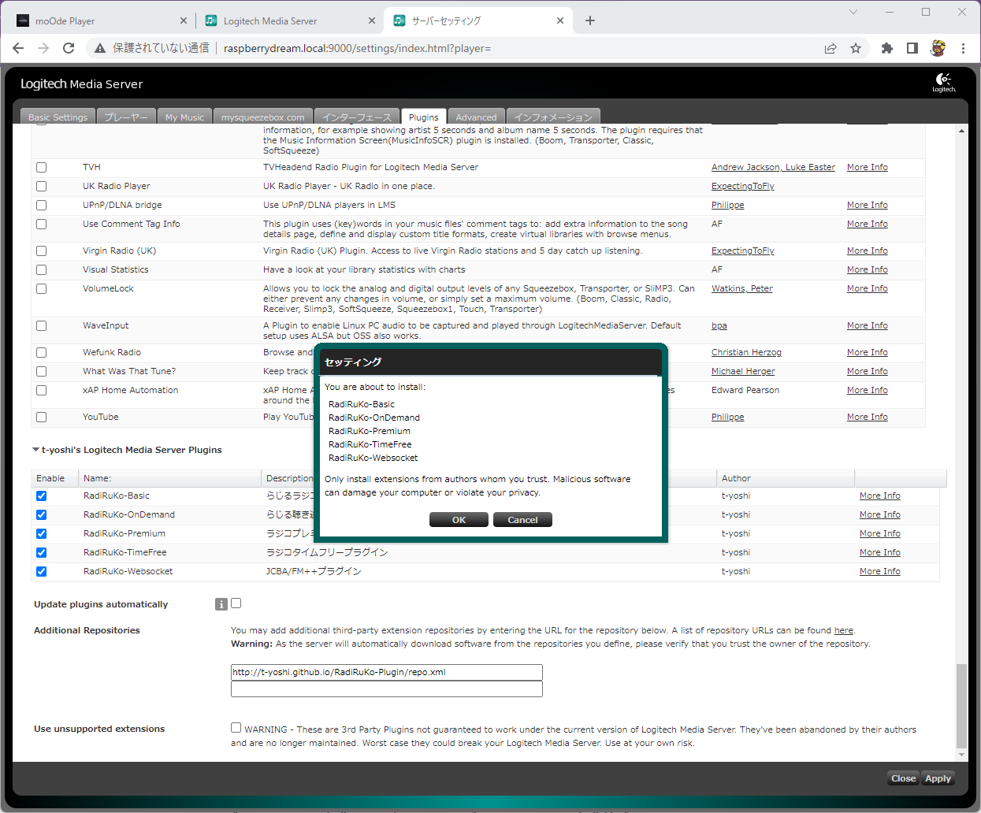Click the Close settings button

903,778
